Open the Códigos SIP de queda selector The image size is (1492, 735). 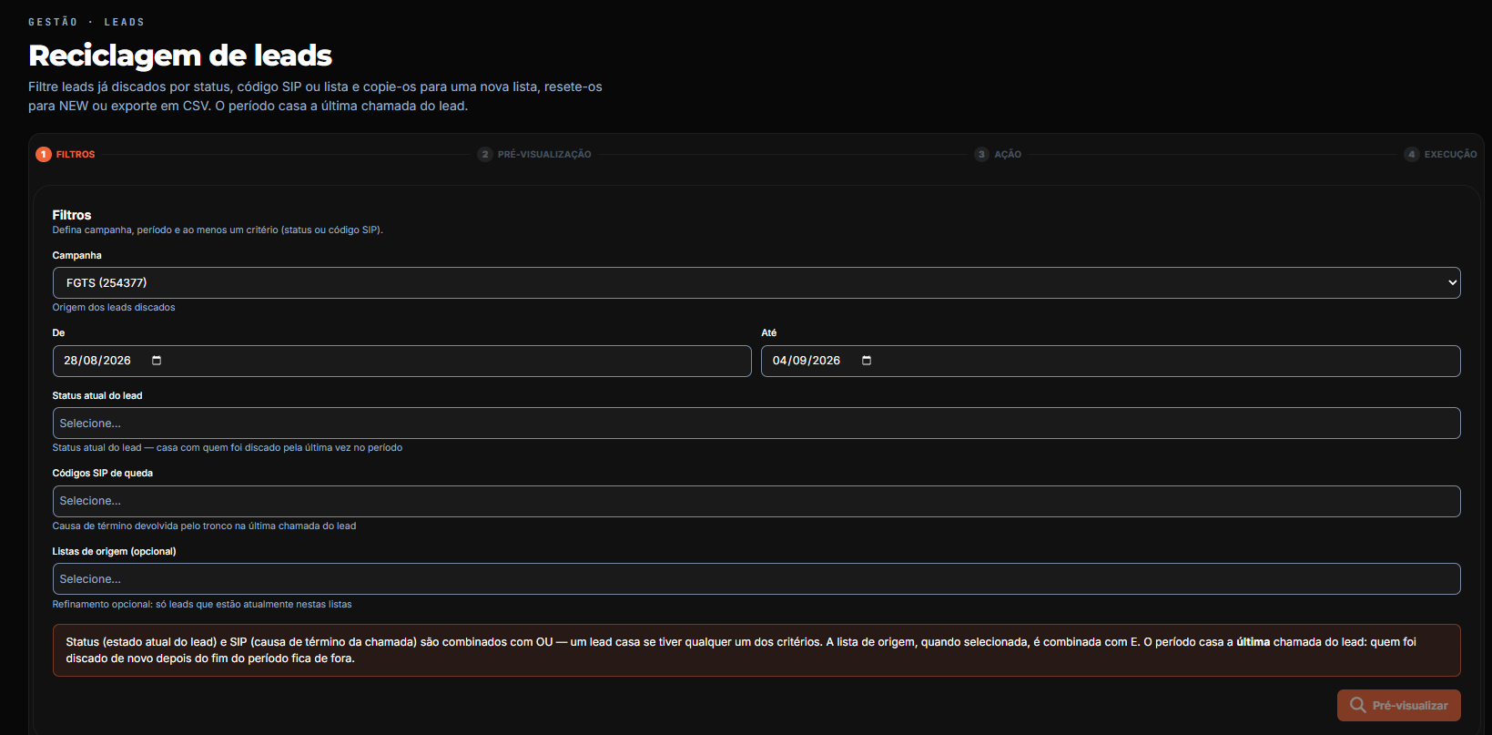click(756, 501)
